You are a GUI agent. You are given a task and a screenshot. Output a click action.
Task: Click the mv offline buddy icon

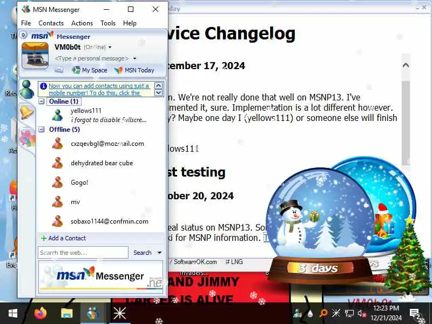pos(57,202)
